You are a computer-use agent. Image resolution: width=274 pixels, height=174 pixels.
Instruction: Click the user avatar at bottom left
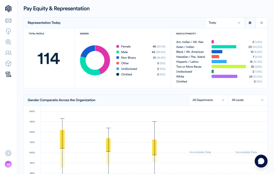pos(8,164)
